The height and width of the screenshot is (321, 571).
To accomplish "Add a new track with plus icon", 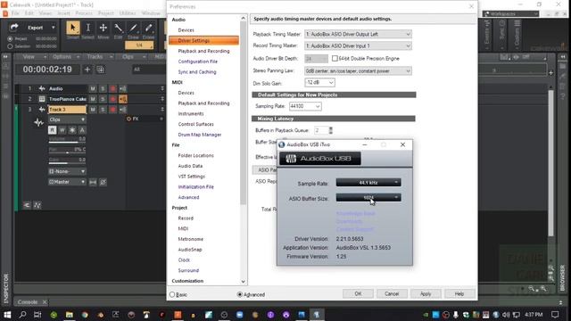I will point(87,70).
